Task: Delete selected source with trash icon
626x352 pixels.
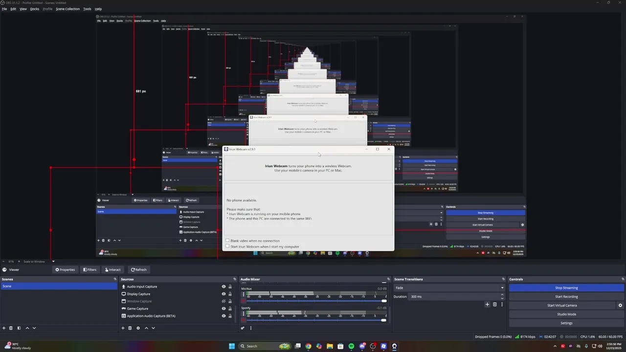Action: (x=130, y=328)
